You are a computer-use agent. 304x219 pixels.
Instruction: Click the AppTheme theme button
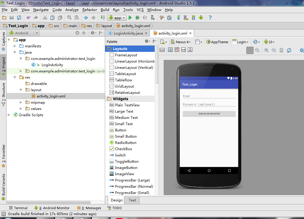pyautogui.click(x=217, y=42)
